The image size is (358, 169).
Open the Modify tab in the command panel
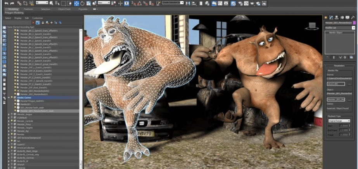point(331,17)
